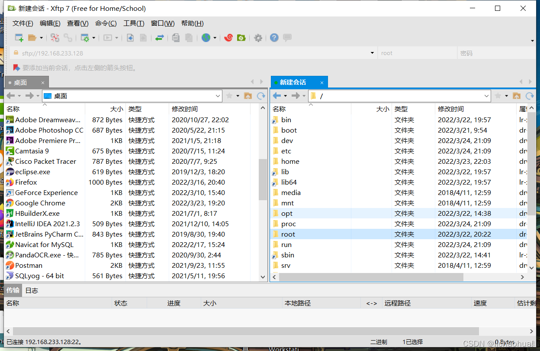Click the home folder icon above the remote panel
This screenshot has width=540, height=351.
pos(516,96)
